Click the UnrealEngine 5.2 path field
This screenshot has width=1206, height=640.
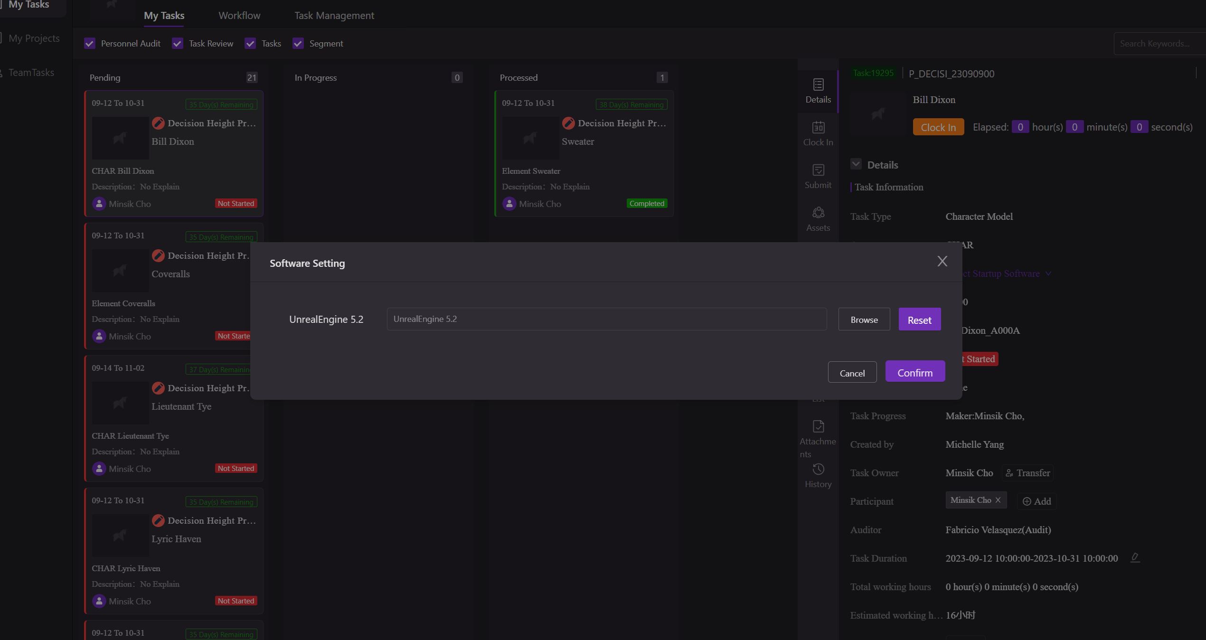pyautogui.click(x=607, y=319)
